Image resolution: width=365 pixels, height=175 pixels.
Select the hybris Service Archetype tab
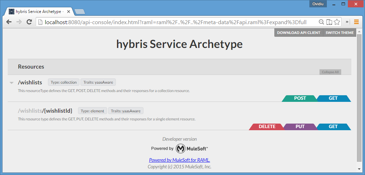40,12
